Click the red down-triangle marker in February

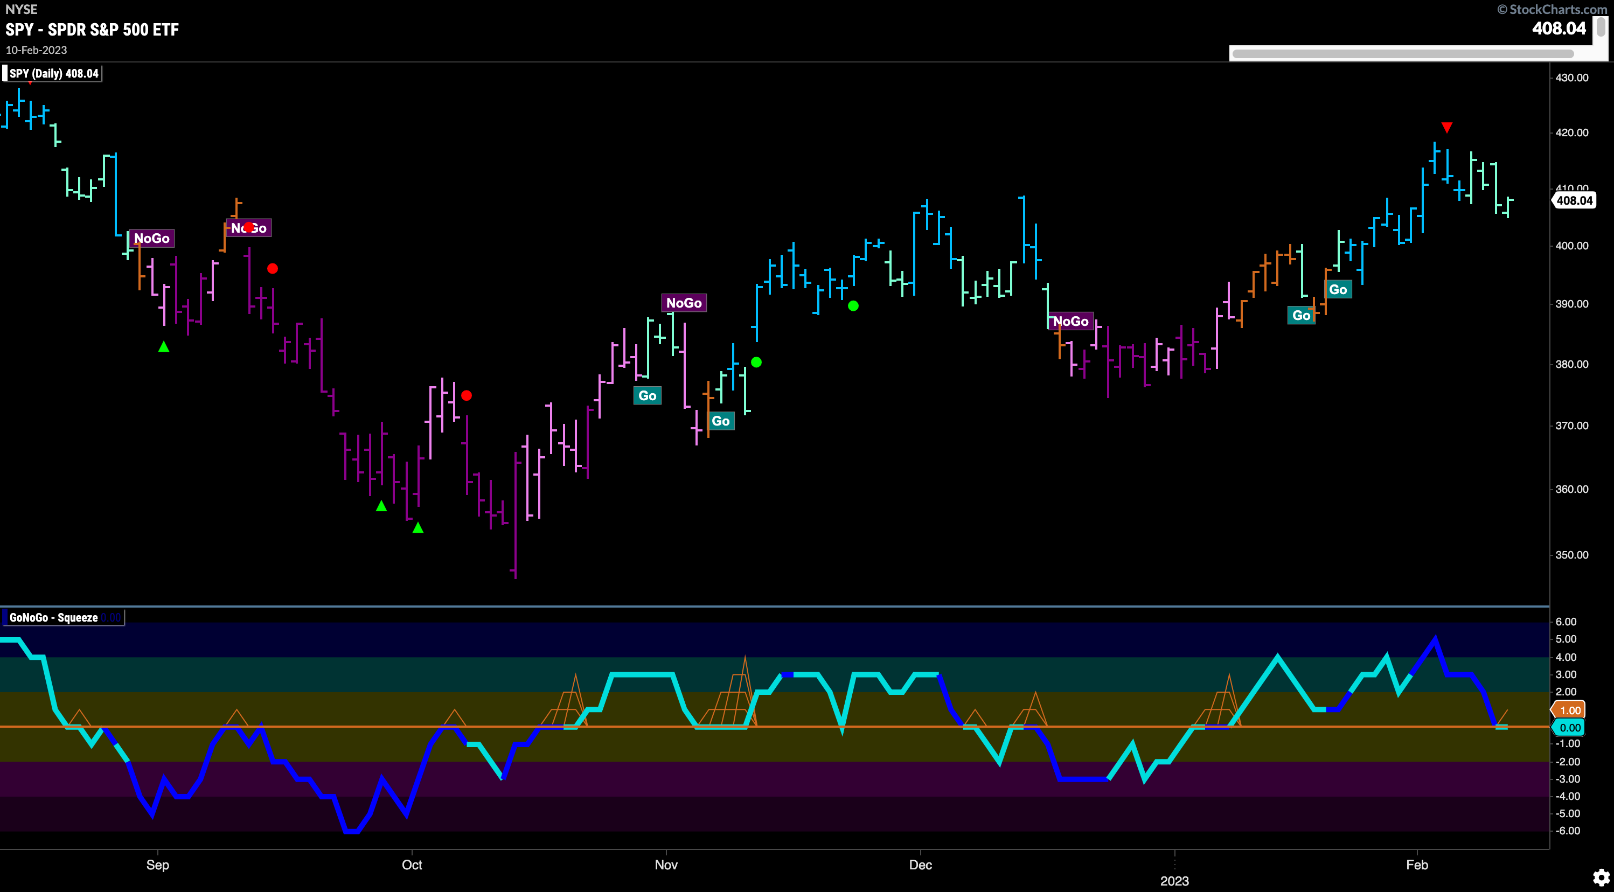(1446, 128)
